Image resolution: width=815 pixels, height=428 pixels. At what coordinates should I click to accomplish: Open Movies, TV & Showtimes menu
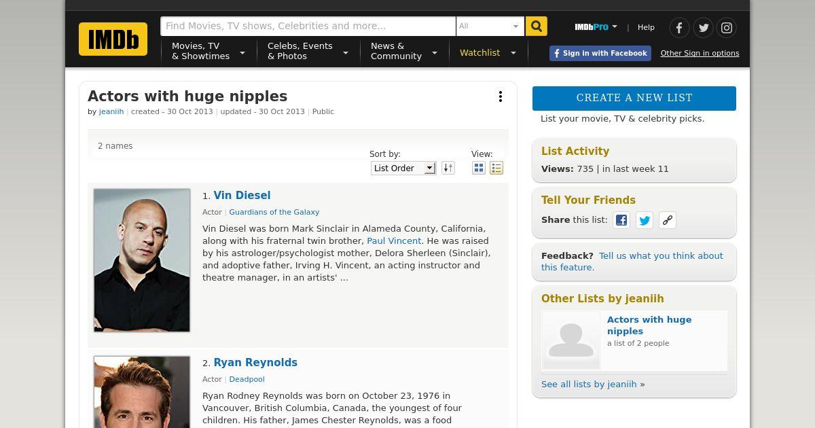[x=208, y=52]
